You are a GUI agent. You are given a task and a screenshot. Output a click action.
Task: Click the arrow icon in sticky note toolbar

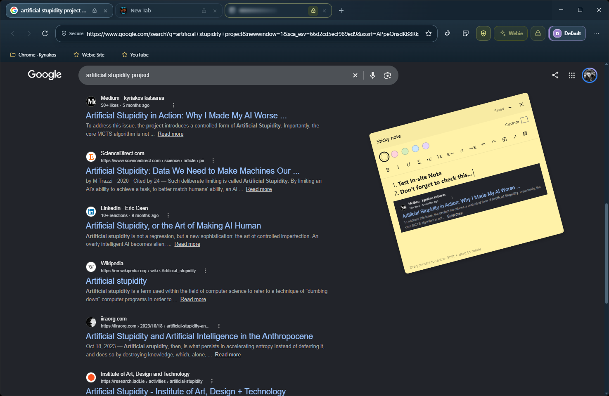pyautogui.click(x=515, y=137)
